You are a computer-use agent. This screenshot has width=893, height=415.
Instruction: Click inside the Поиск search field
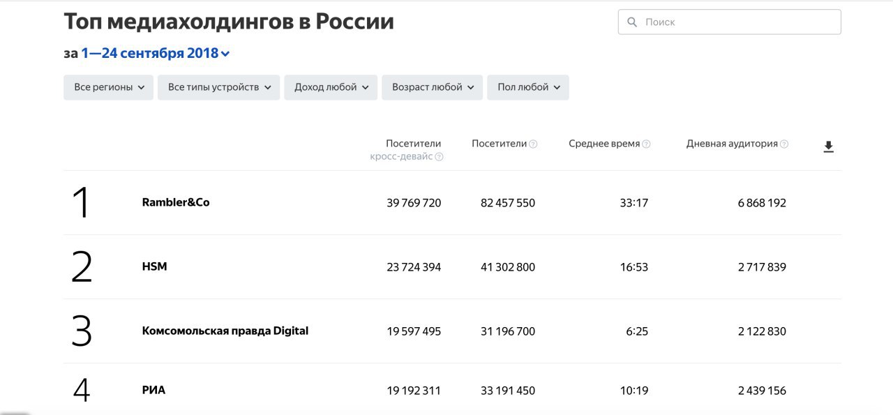pos(698,22)
